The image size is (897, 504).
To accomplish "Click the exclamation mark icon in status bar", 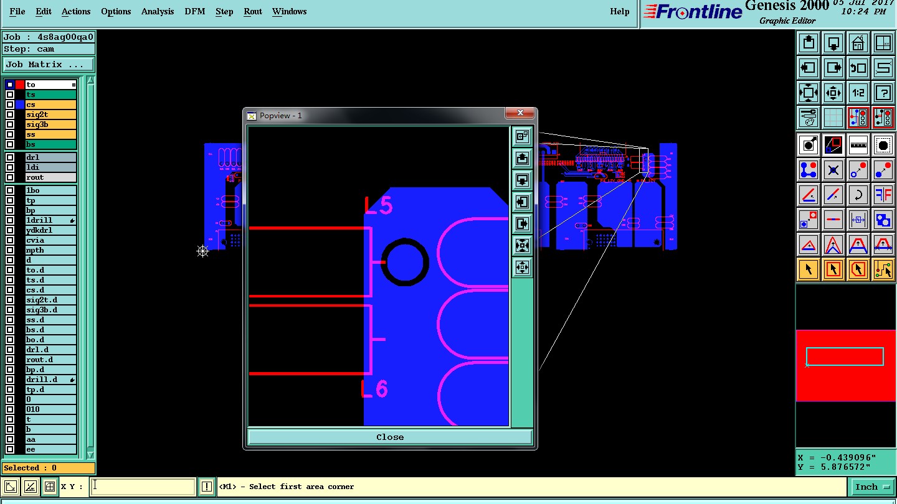I will [x=207, y=487].
